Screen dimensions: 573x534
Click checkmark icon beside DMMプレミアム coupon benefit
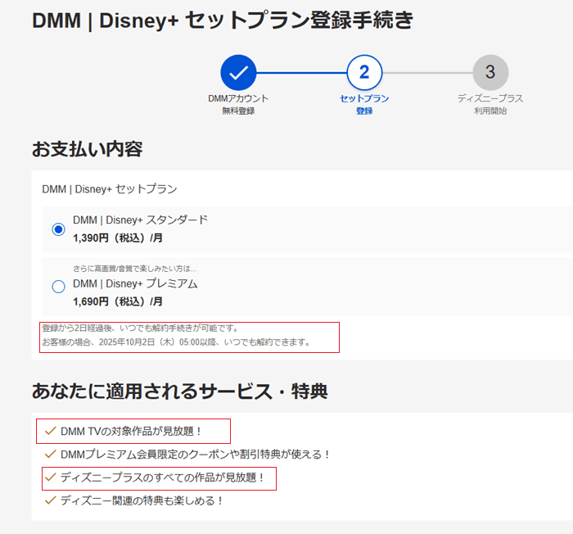coord(50,454)
